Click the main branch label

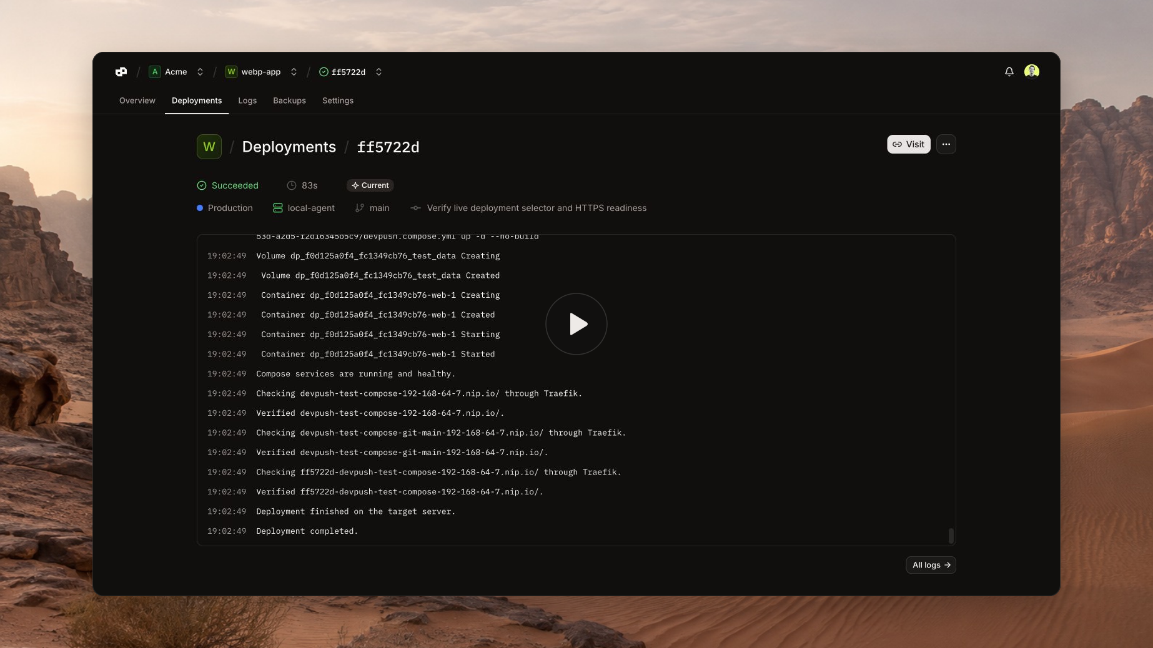(380, 208)
